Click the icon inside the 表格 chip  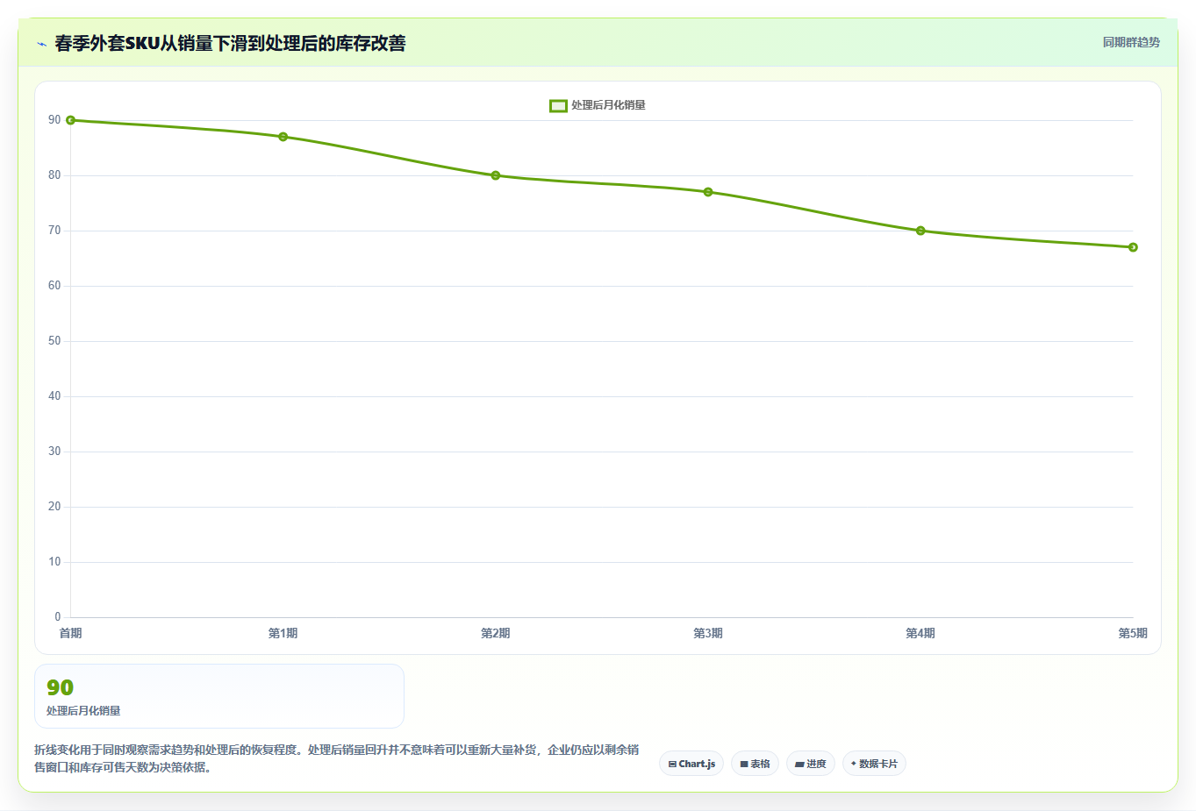coord(744,765)
